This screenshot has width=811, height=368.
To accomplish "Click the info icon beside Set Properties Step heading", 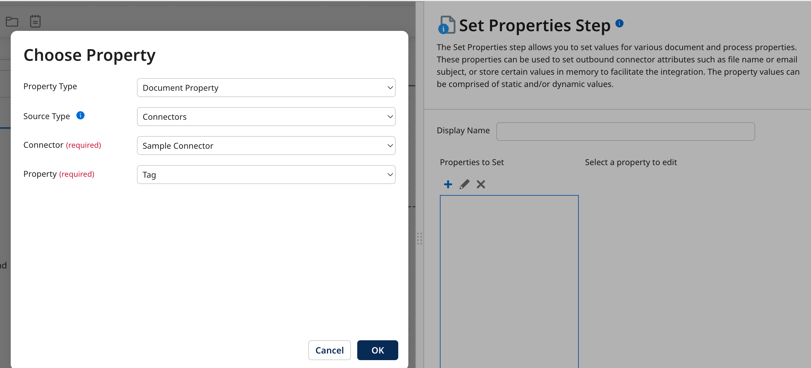I will (x=619, y=23).
